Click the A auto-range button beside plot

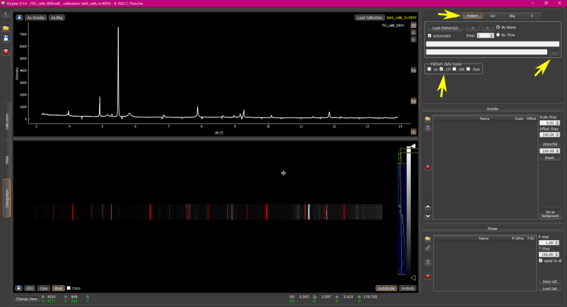click(x=413, y=132)
